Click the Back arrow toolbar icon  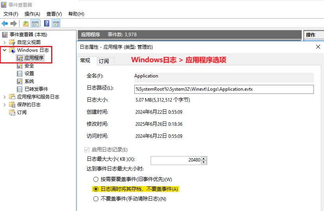(5, 23)
